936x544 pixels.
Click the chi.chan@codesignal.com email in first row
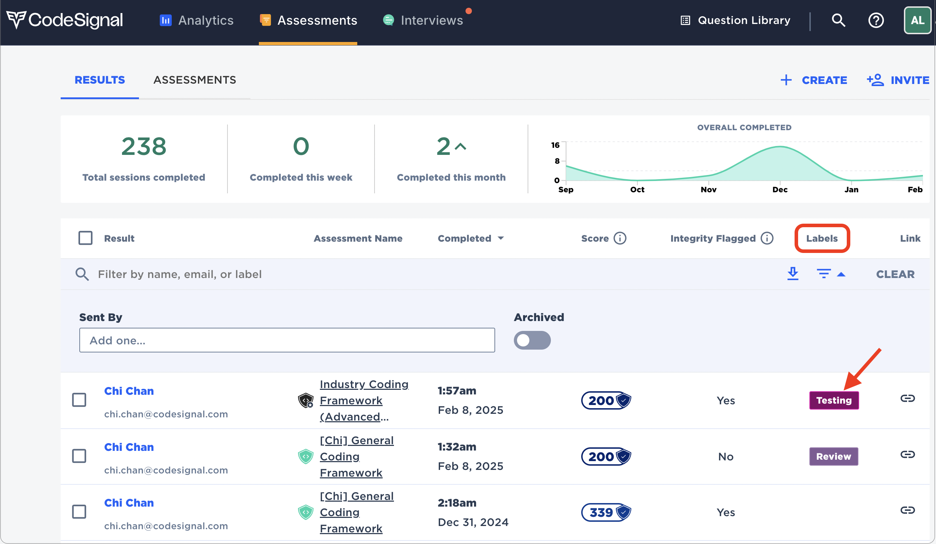point(166,414)
